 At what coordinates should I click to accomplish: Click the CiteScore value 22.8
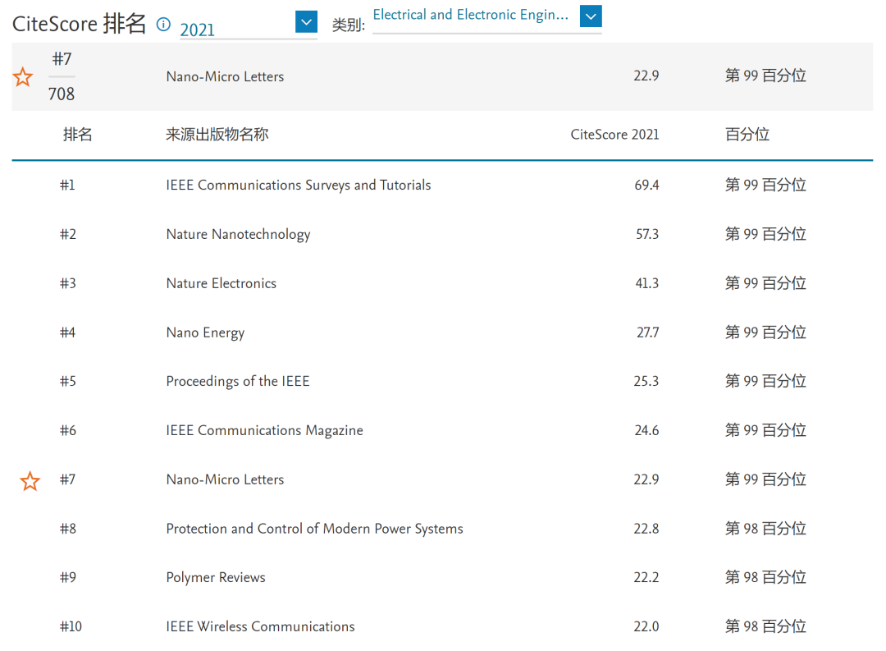646,529
